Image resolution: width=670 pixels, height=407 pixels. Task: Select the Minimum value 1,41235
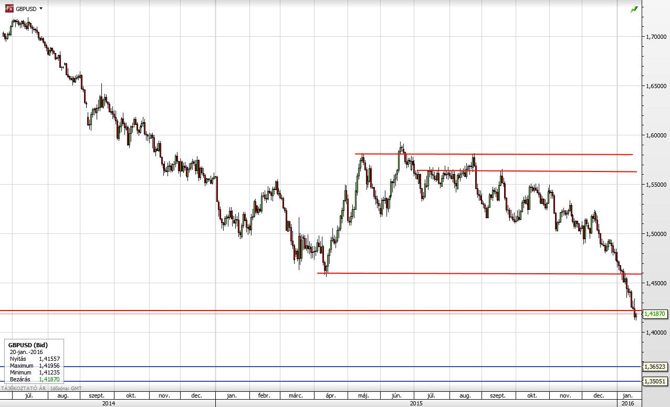click(x=49, y=372)
